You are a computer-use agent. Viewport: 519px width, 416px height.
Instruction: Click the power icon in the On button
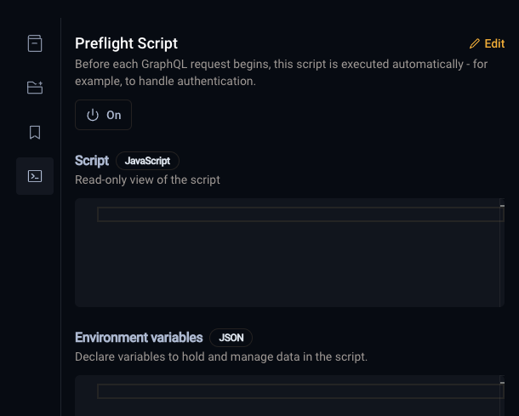(93, 115)
